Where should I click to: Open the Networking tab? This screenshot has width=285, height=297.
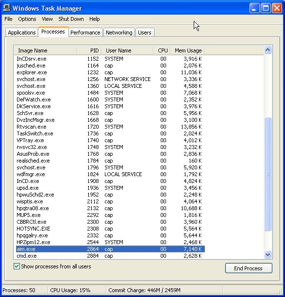point(119,33)
